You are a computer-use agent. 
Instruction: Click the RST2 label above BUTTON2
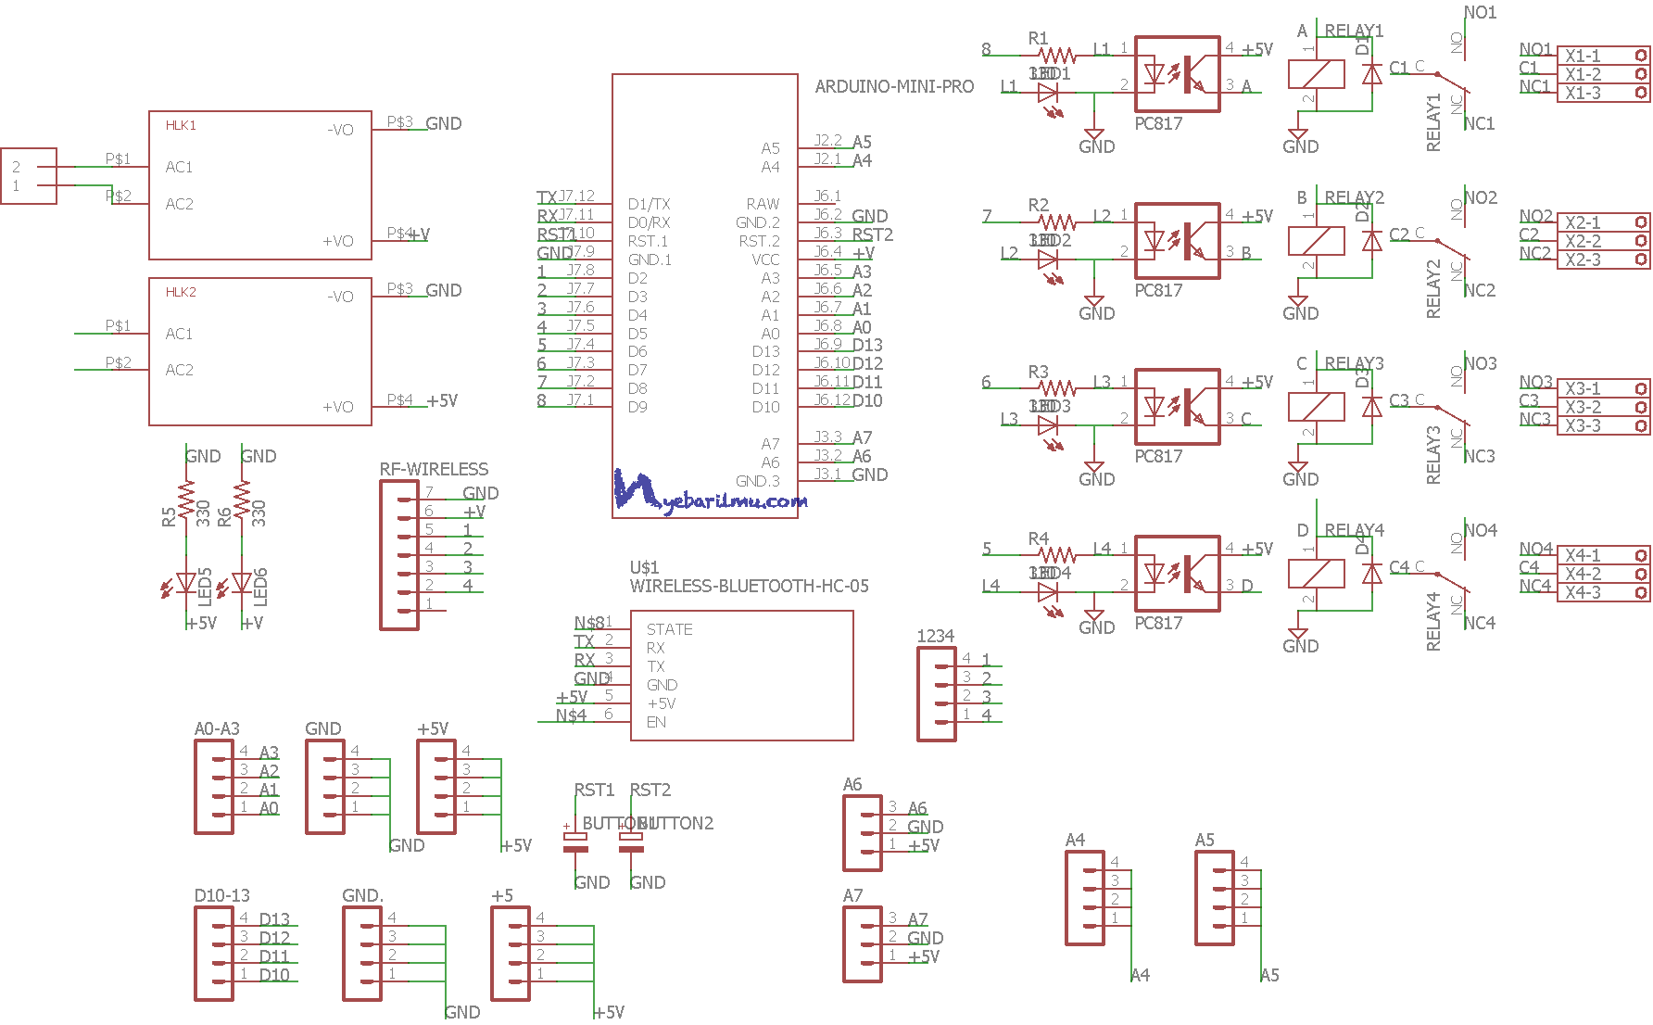click(650, 790)
